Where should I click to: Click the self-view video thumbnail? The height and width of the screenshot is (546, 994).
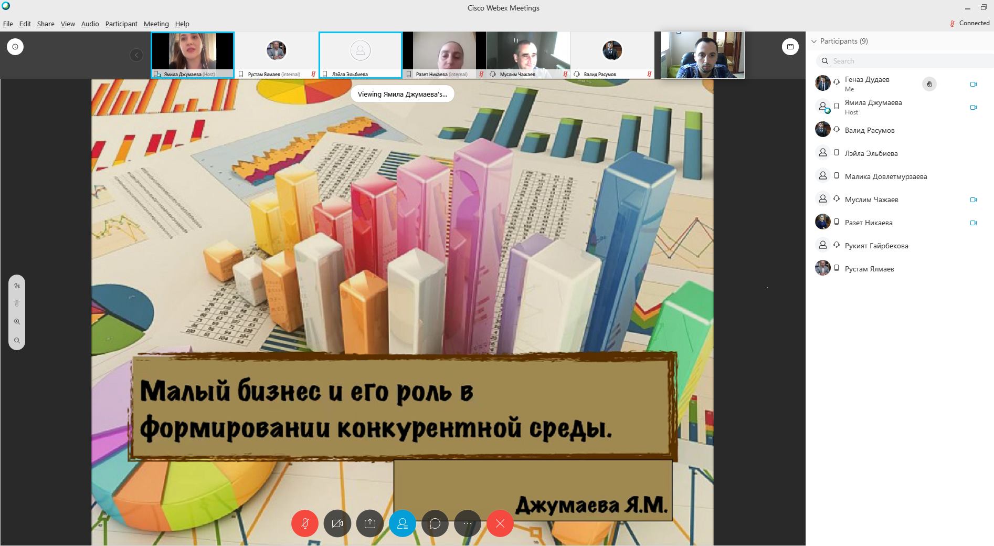tap(703, 55)
